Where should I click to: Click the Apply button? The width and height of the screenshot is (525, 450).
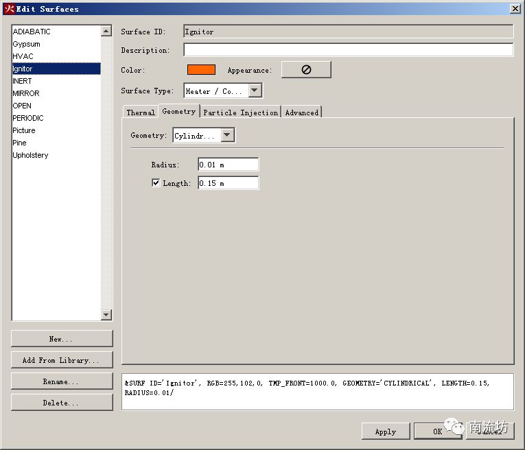tap(385, 431)
